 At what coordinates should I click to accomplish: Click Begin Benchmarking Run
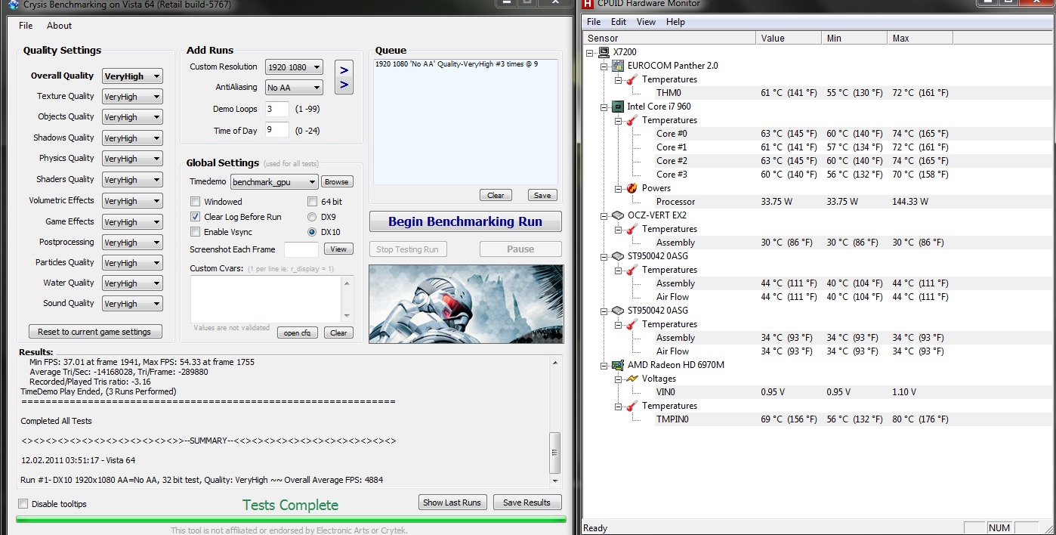click(465, 222)
